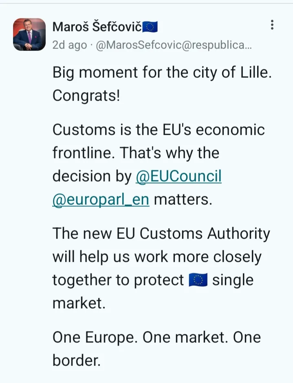The width and height of the screenshot is (293, 383).
Task: Click the words "together to protect"
Action: coord(118,280)
